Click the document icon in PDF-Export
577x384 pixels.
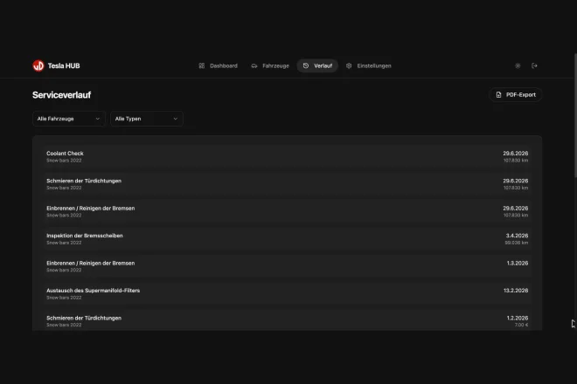[x=498, y=95]
